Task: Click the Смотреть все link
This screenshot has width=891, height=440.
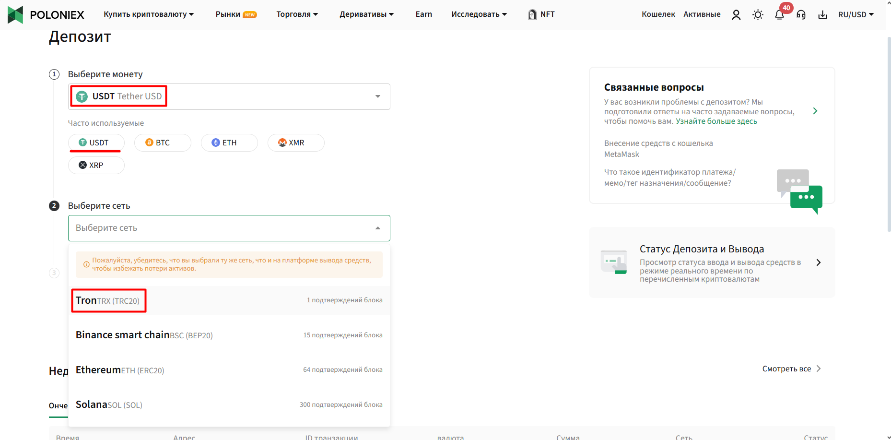Action: tap(792, 369)
